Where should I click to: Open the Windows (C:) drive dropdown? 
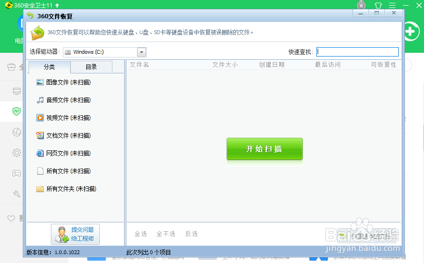click(141, 52)
